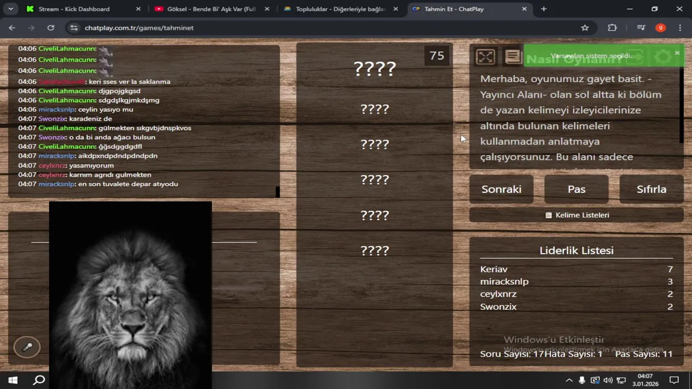Click chat message 'karnım agrıdı gulmekten'
The height and width of the screenshot is (389, 692).
tap(110, 175)
